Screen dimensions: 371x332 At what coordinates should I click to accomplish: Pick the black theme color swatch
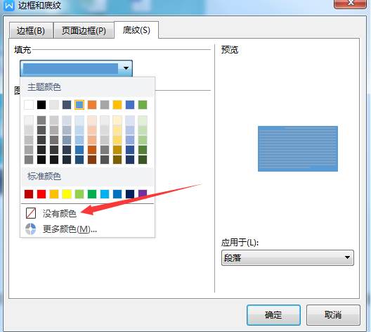[x=41, y=105]
